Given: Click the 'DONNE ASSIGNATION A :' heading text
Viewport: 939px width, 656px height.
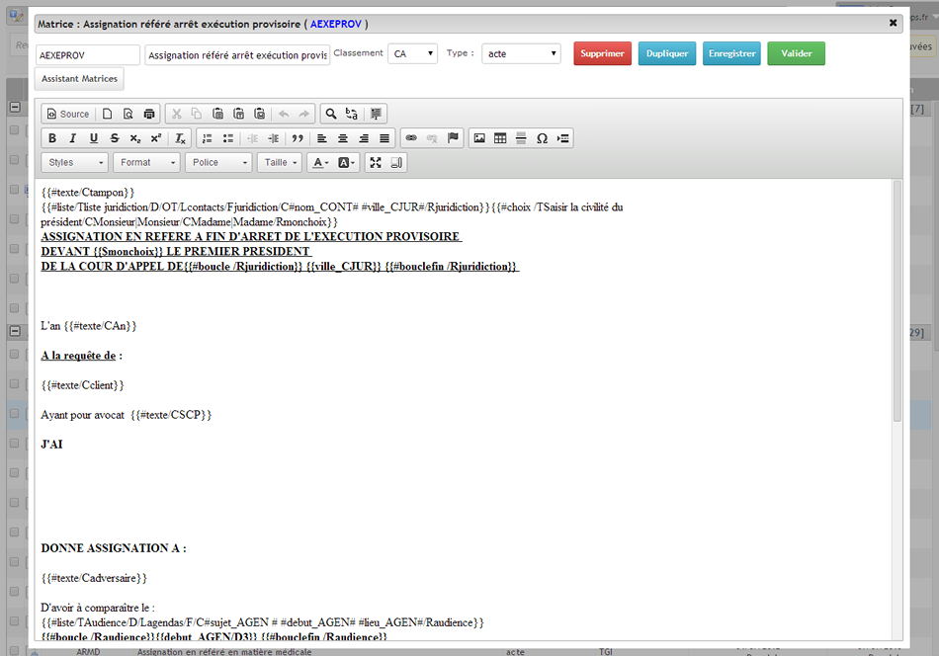Looking at the screenshot, I should [114, 548].
